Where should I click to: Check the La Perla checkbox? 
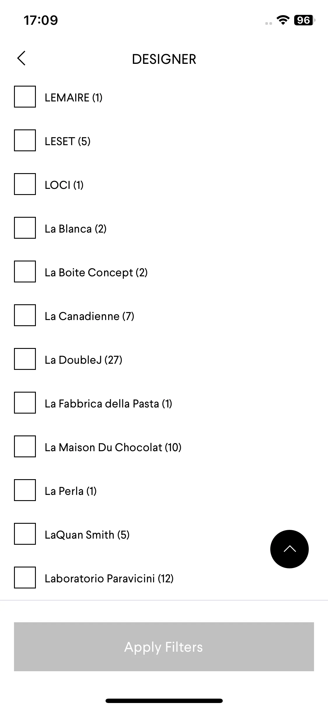click(x=25, y=490)
